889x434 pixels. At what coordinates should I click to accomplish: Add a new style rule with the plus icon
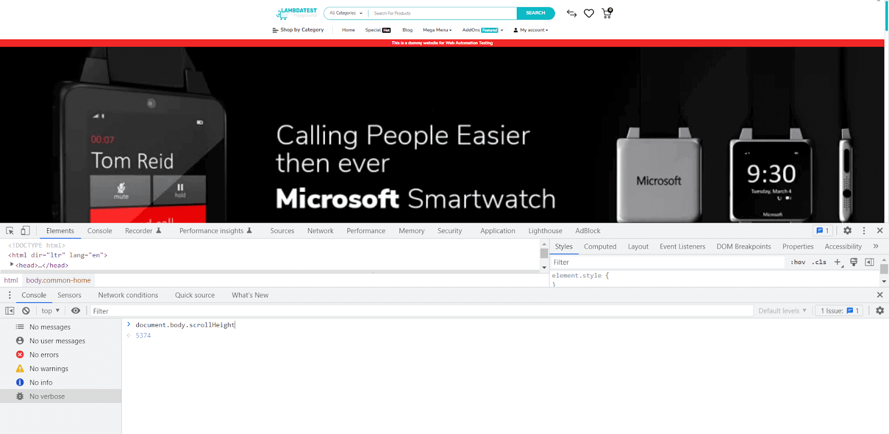pyautogui.click(x=838, y=263)
